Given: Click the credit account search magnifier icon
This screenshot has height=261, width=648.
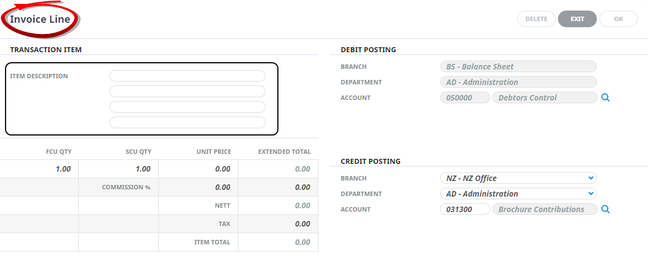Looking at the screenshot, I should coord(606,209).
